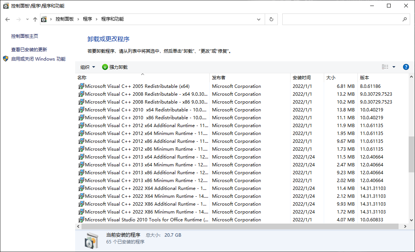Go up one folder level
Viewport: 415px width, 252px height.
tap(35, 19)
